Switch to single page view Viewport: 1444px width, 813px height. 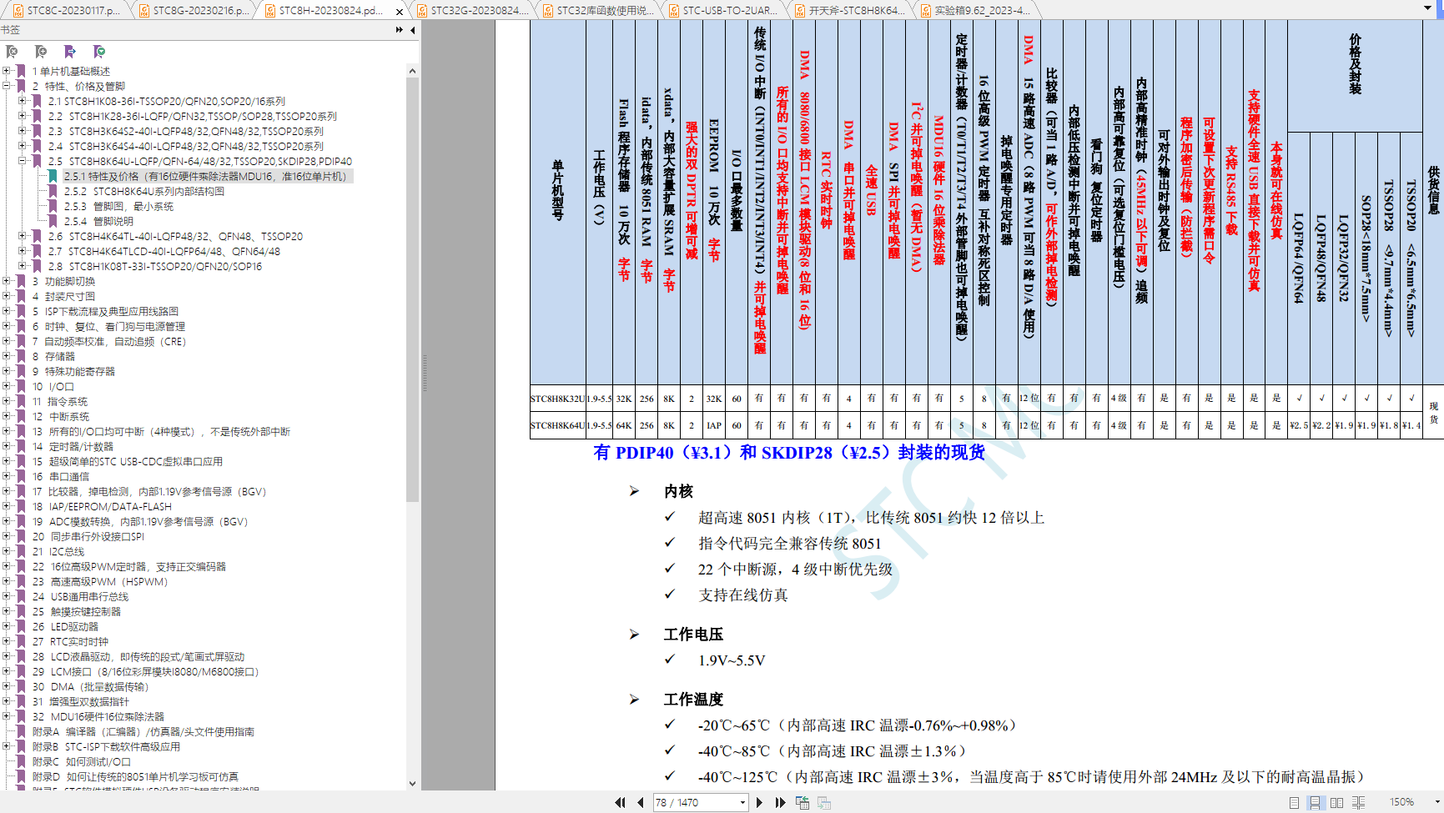pyautogui.click(x=1294, y=802)
